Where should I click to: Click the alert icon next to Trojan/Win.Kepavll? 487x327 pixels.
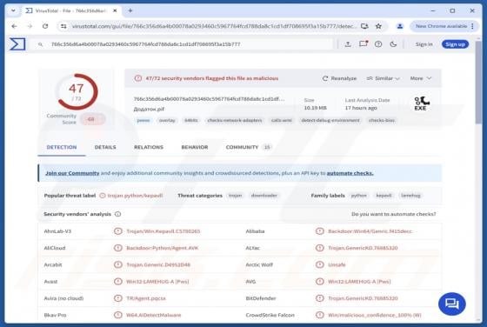pyautogui.click(x=117, y=231)
